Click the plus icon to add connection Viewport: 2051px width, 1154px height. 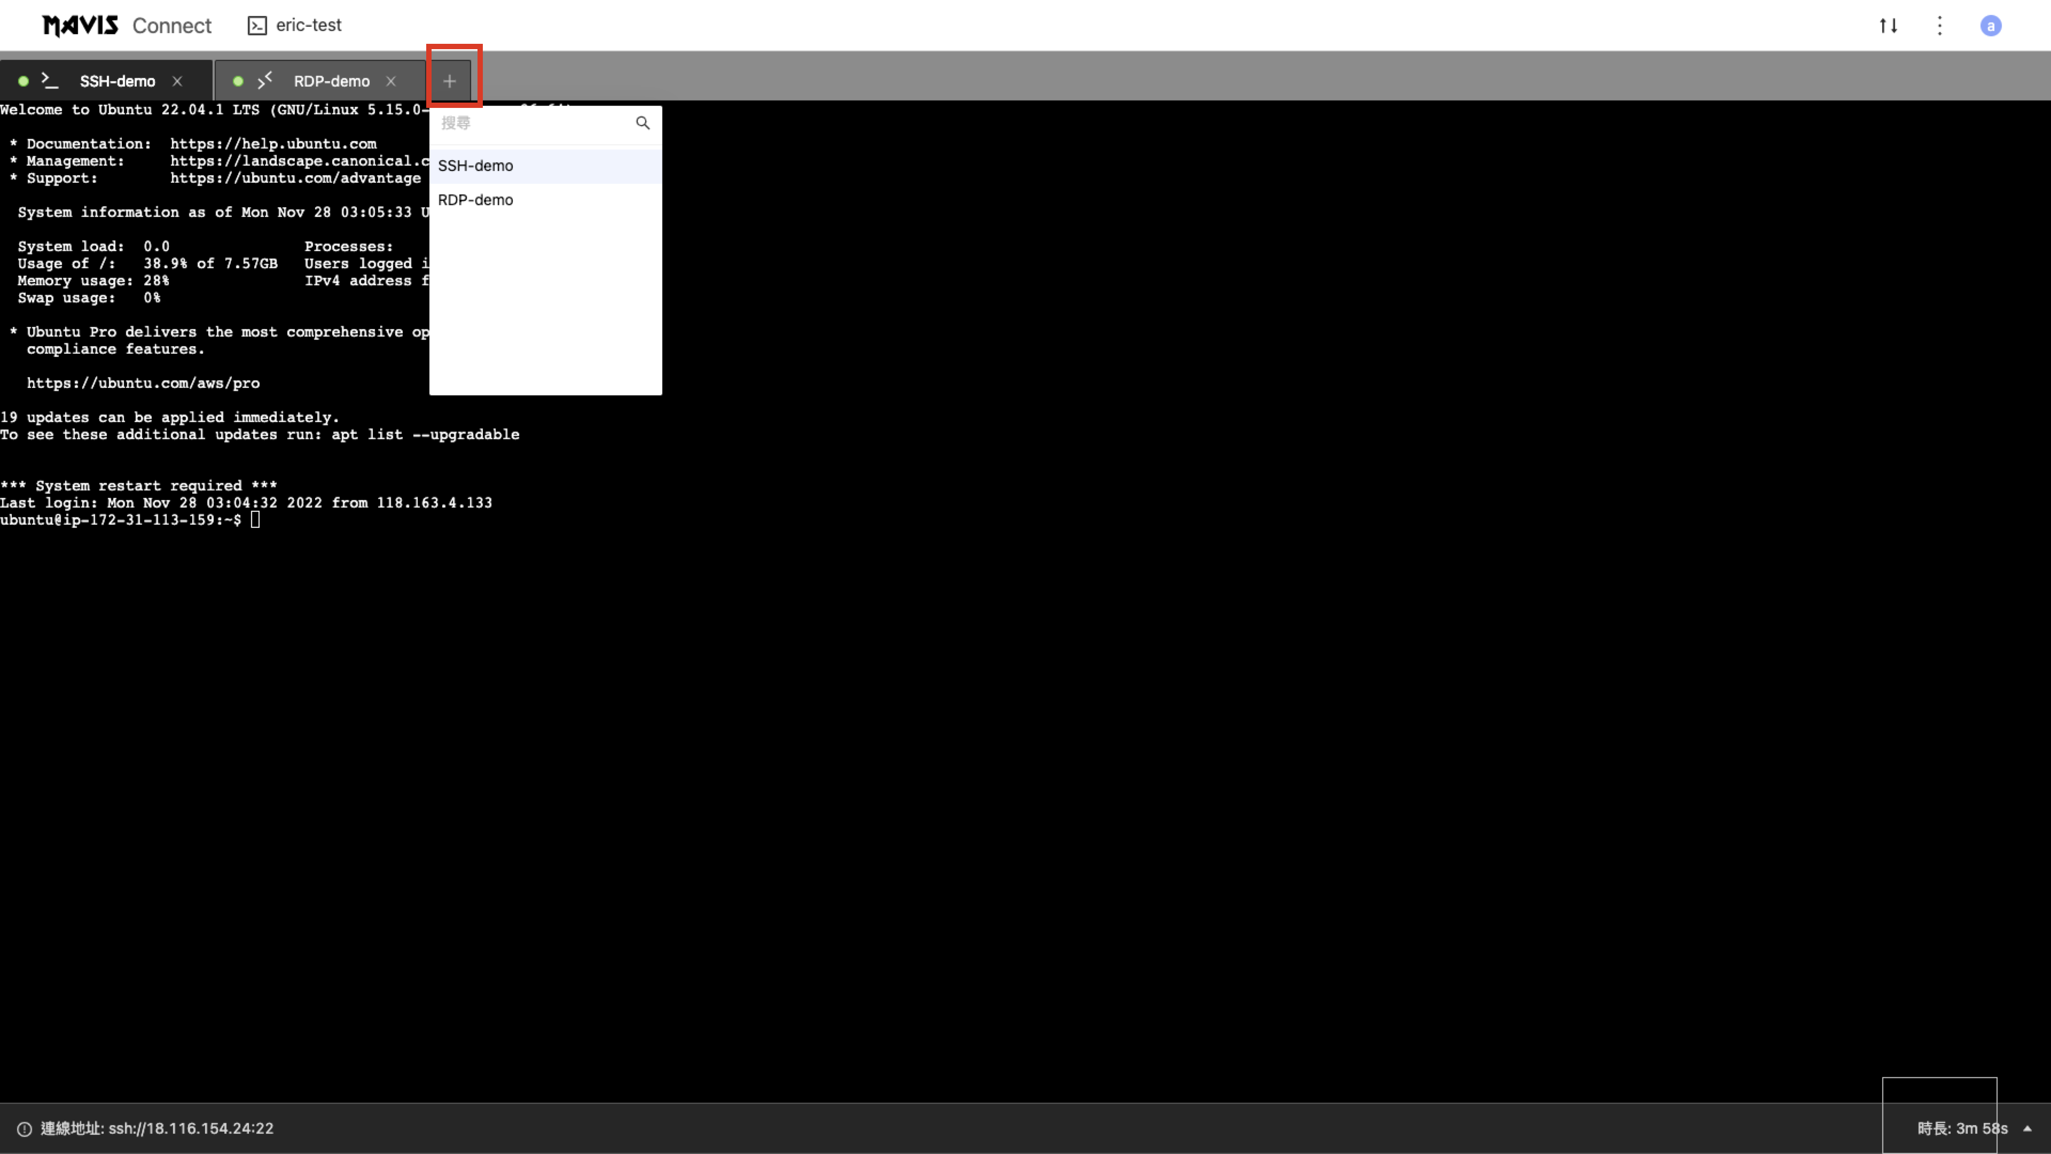[x=449, y=81]
